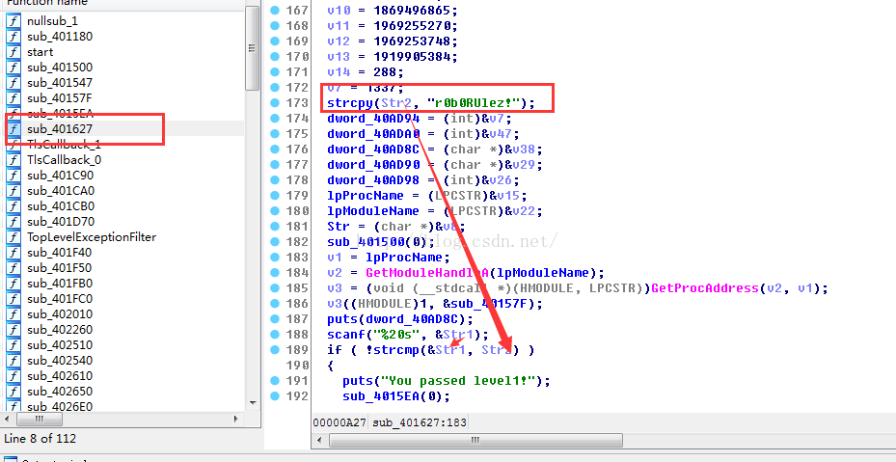Toggle breakpoint dot on line 186

coord(275,304)
